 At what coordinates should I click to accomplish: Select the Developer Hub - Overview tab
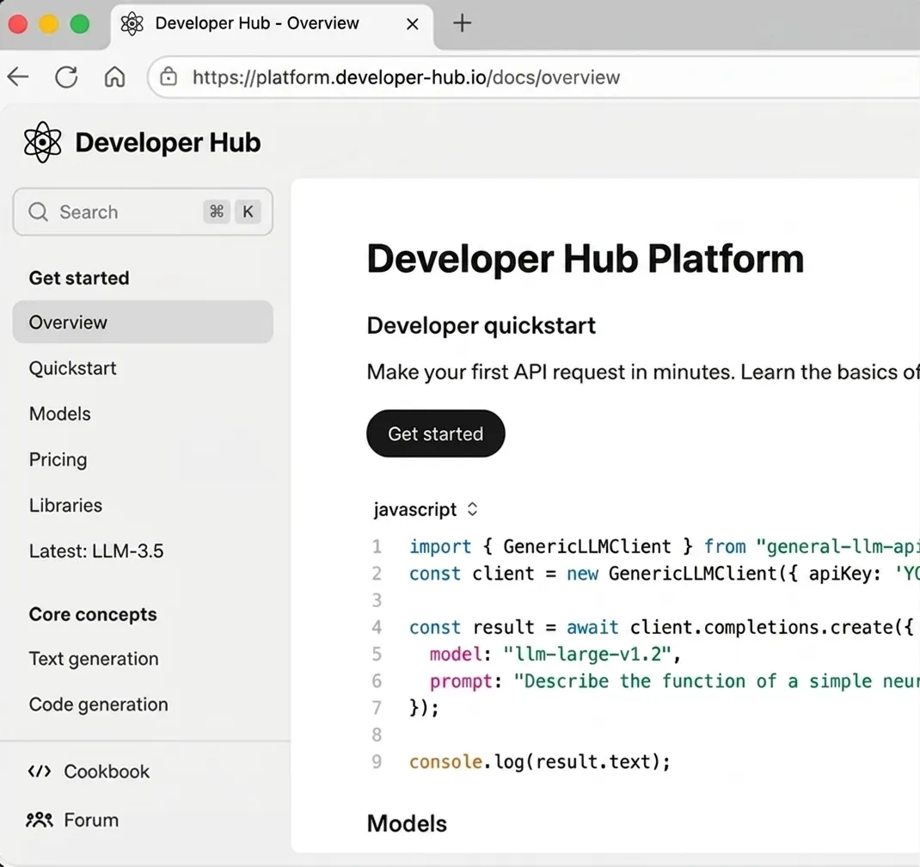(255, 23)
